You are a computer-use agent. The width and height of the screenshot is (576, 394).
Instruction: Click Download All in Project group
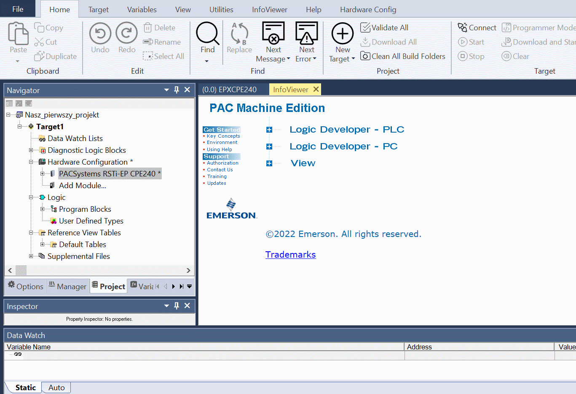388,42
